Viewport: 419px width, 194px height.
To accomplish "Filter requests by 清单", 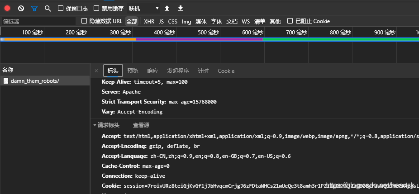I will coord(260,21).
